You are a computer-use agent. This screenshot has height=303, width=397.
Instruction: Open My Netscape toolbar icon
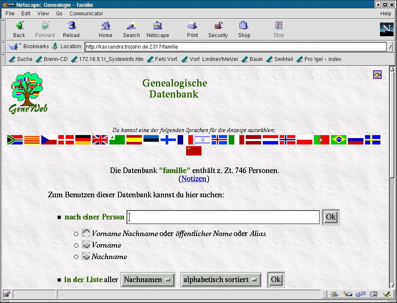(x=158, y=26)
